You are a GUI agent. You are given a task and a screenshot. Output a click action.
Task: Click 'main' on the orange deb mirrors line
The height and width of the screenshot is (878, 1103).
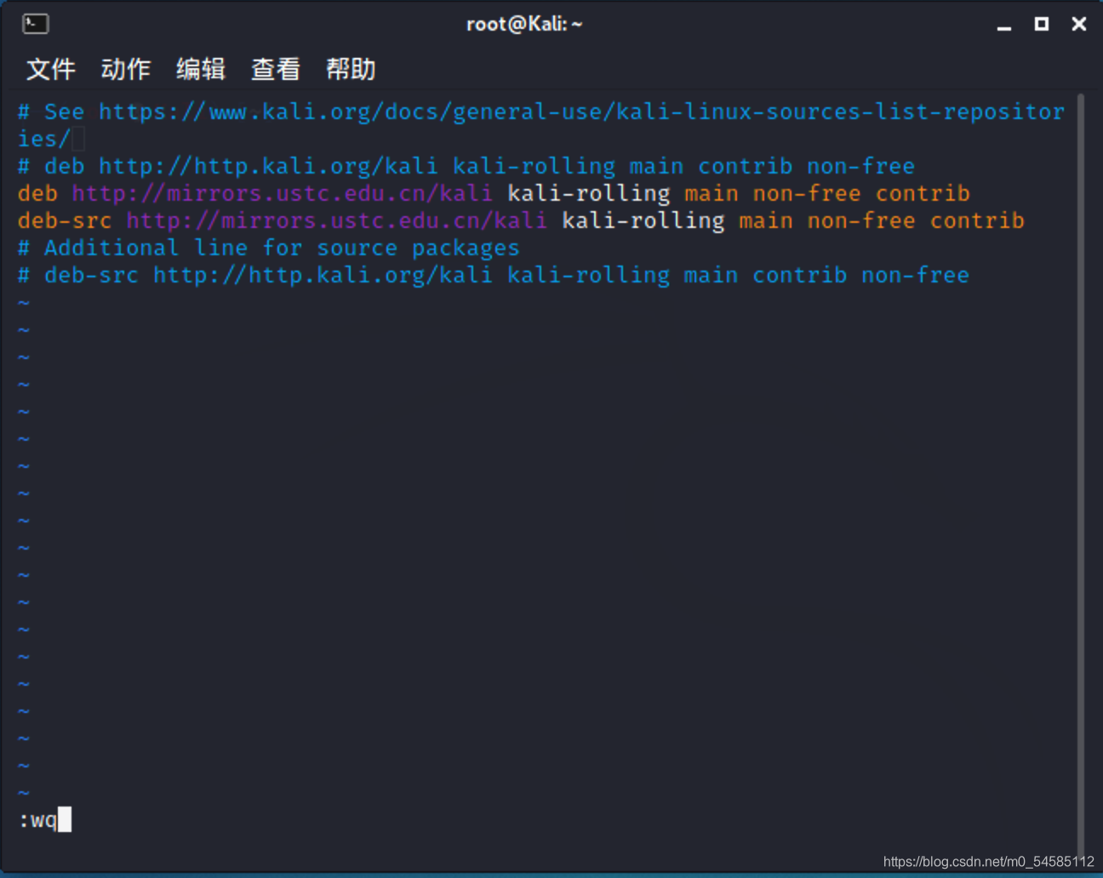(712, 193)
